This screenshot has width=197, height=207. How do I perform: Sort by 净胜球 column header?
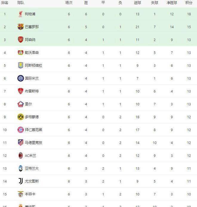172,3
